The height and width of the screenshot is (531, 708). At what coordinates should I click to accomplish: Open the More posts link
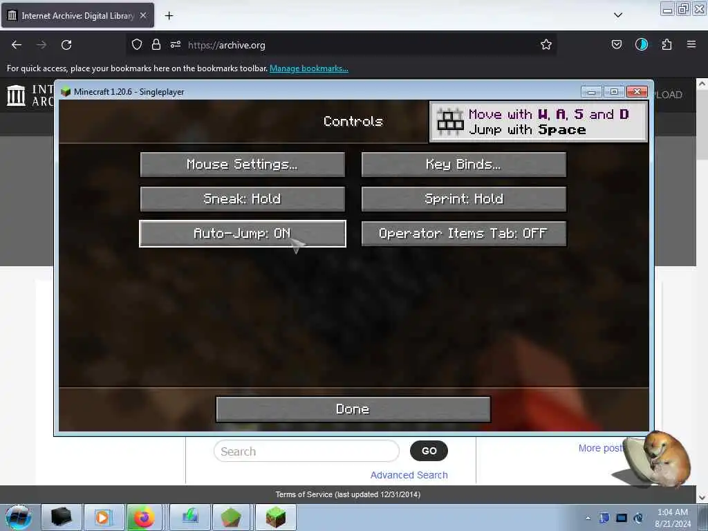tap(601, 448)
